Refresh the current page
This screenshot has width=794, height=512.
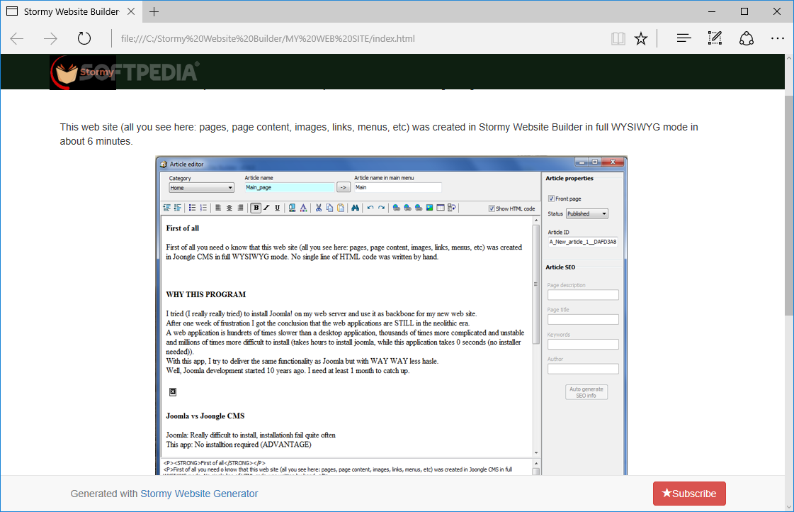click(84, 38)
